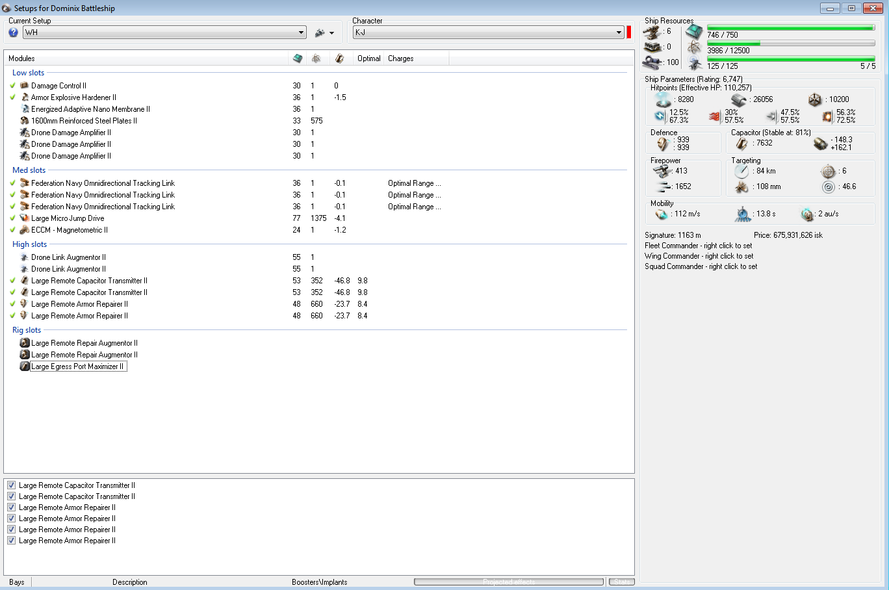The image size is (889, 590).
Task: Click the turret firepower icon showing 413
Action: point(662,171)
